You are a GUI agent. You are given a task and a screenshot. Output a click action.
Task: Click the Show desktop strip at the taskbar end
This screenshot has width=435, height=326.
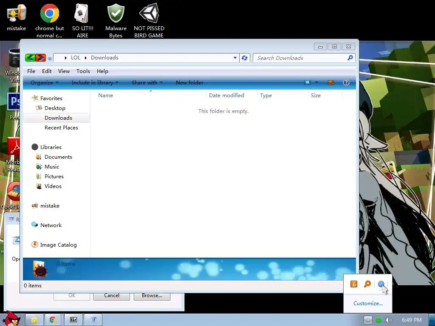coord(432,320)
